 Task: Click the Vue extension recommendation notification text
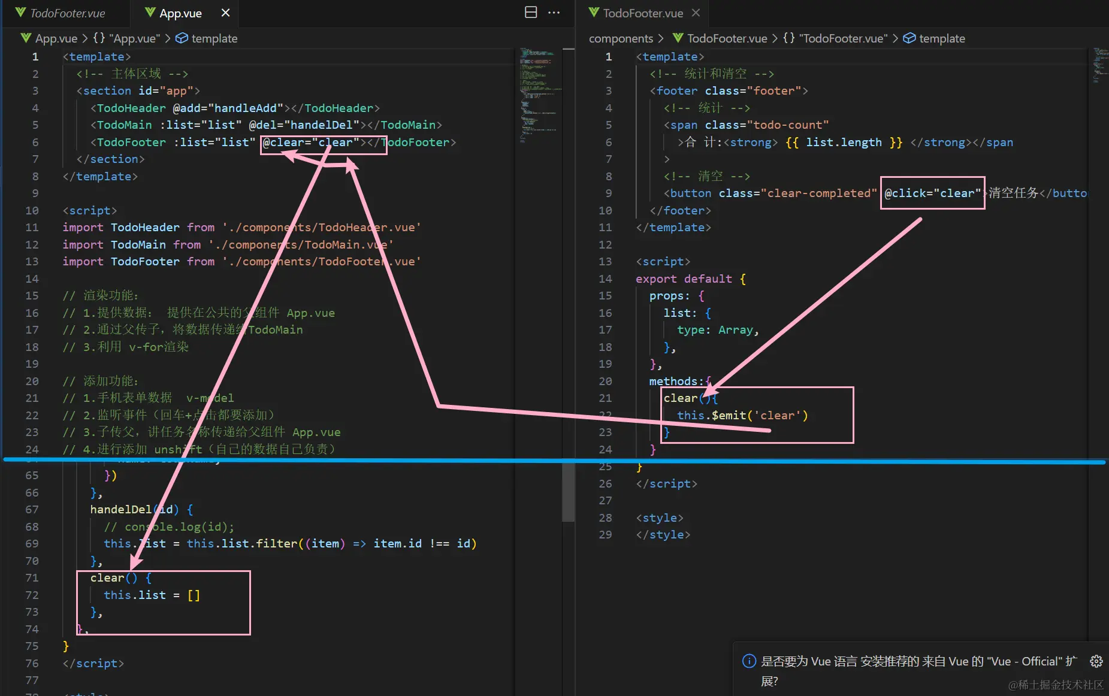(919, 671)
